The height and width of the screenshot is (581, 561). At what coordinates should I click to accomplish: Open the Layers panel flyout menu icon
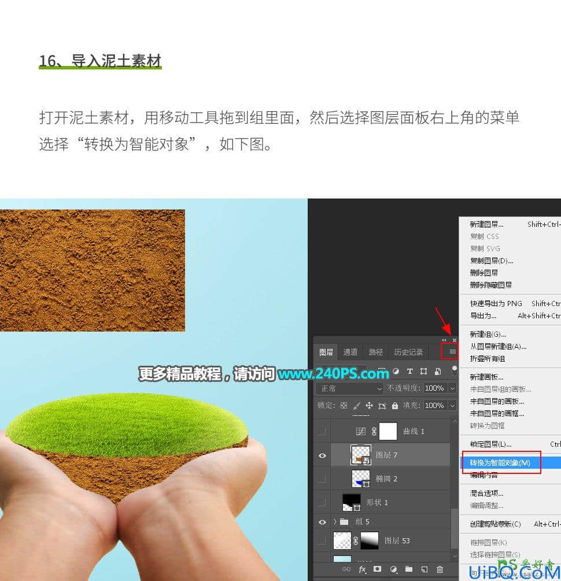tap(452, 352)
